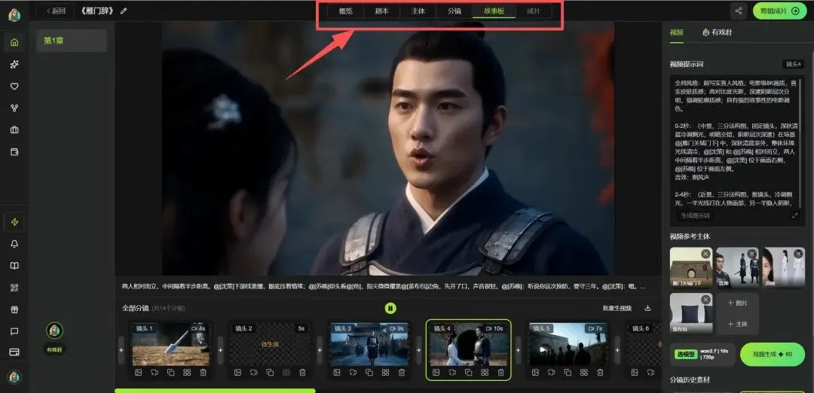Open the gift box sidebar icon
The height and width of the screenshot is (393, 814).
pyautogui.click(x=14, y=309)
